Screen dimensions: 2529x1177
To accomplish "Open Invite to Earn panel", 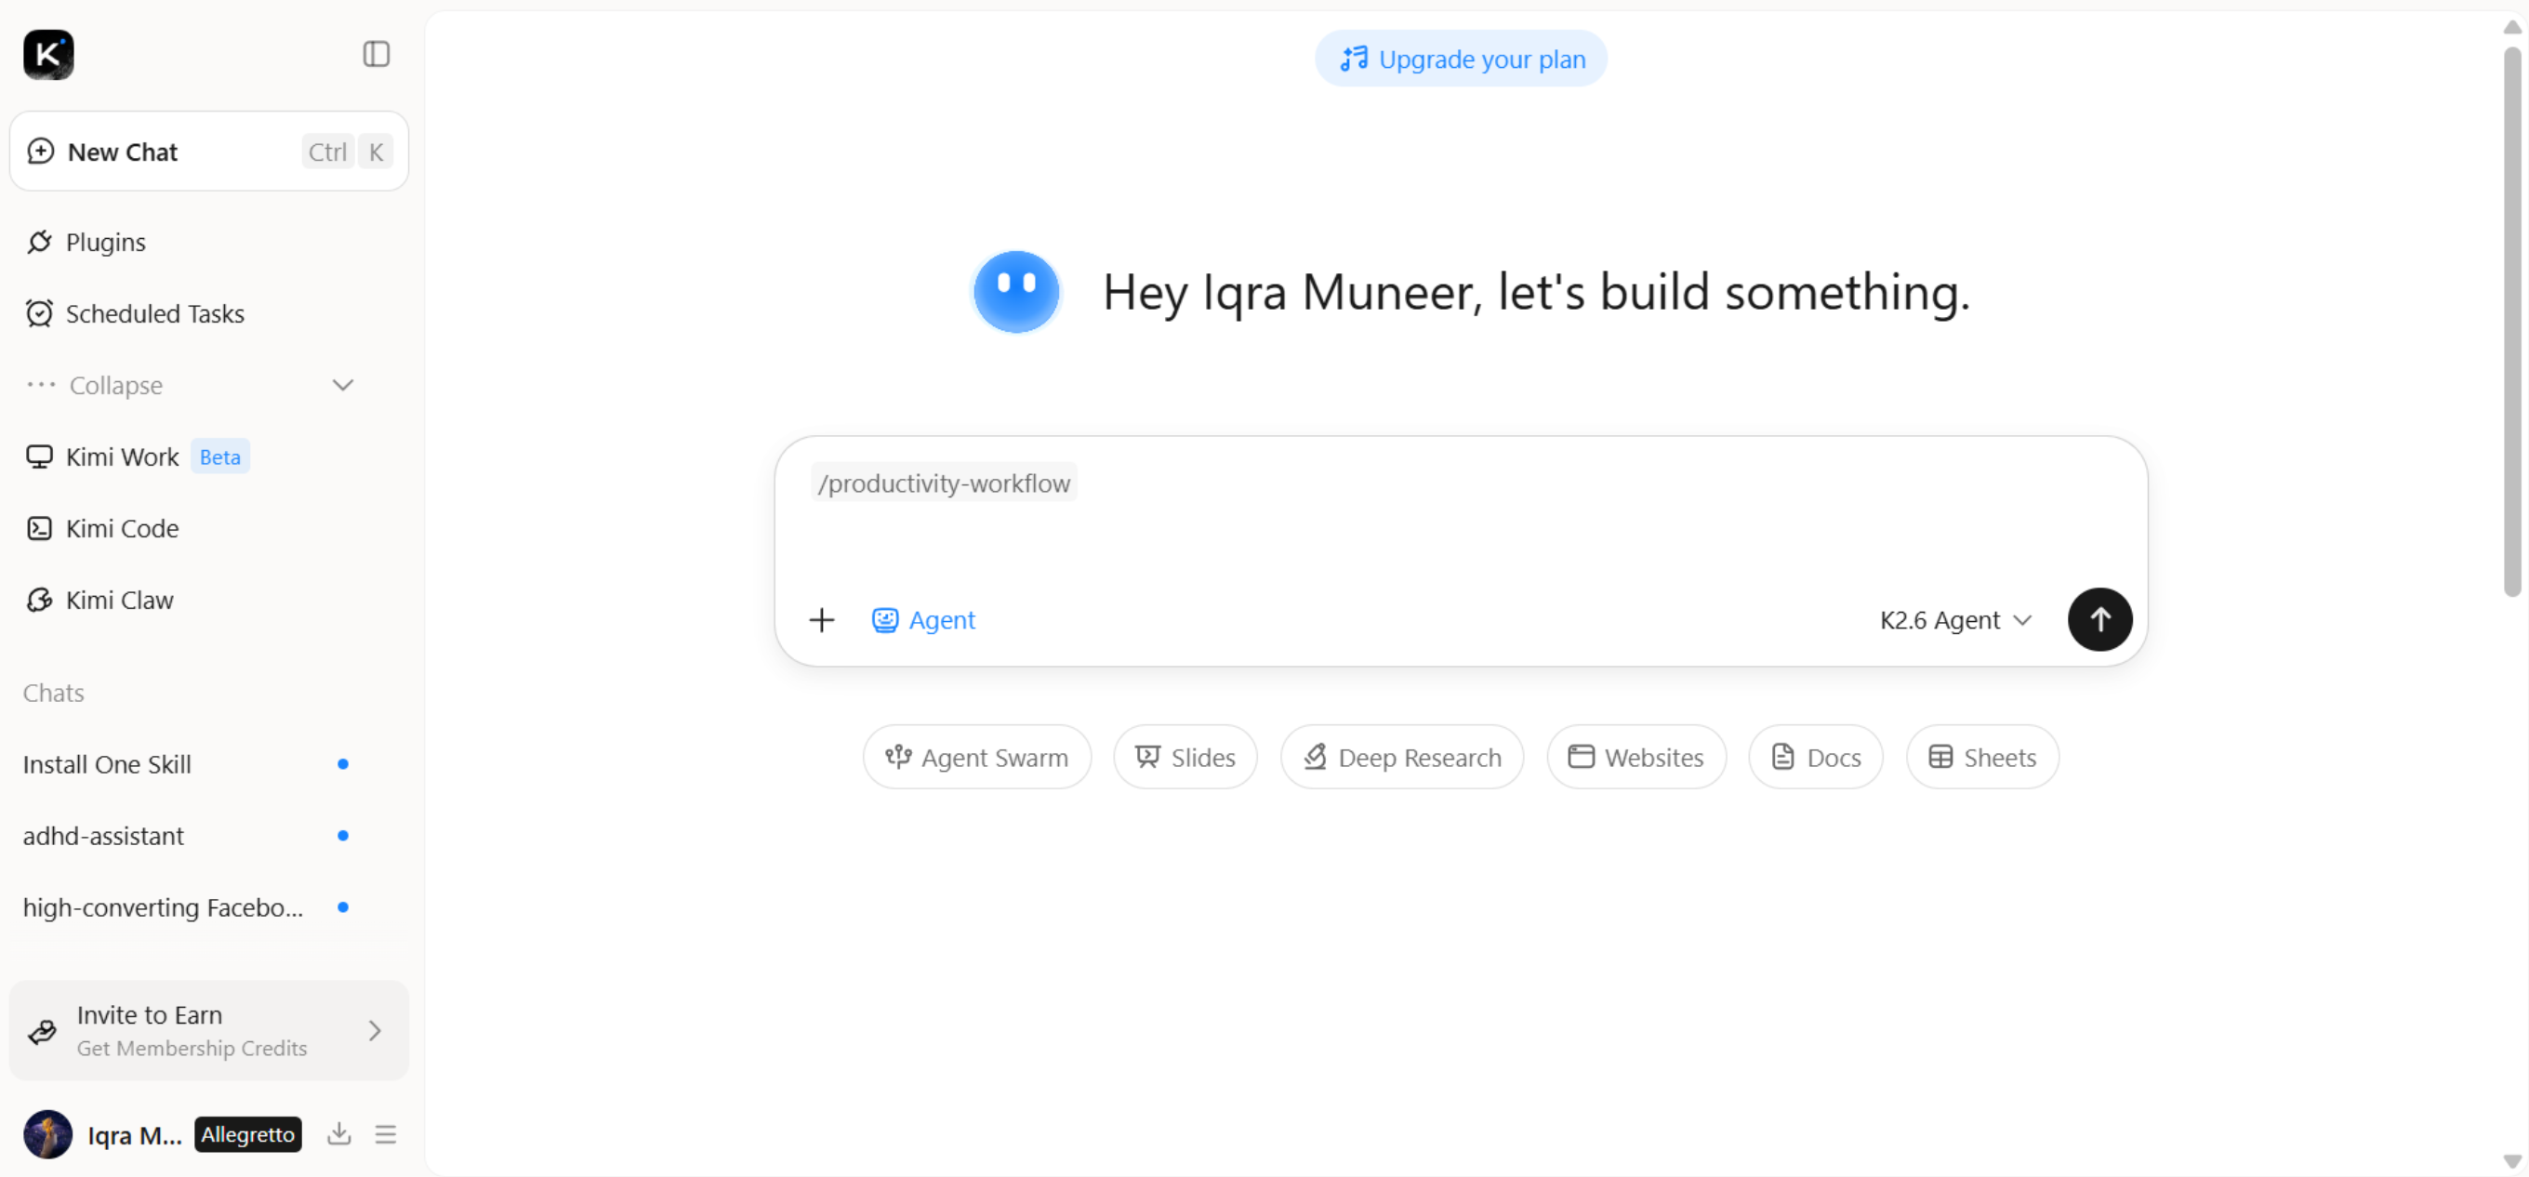I will tap(209, 1031).
